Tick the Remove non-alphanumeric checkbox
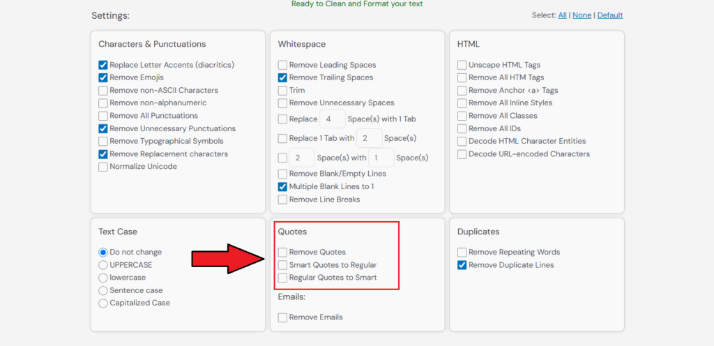 click(103, 103)
